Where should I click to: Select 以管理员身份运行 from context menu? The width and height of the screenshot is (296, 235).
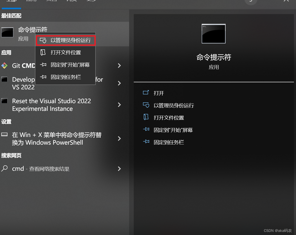tap(65, 40)
